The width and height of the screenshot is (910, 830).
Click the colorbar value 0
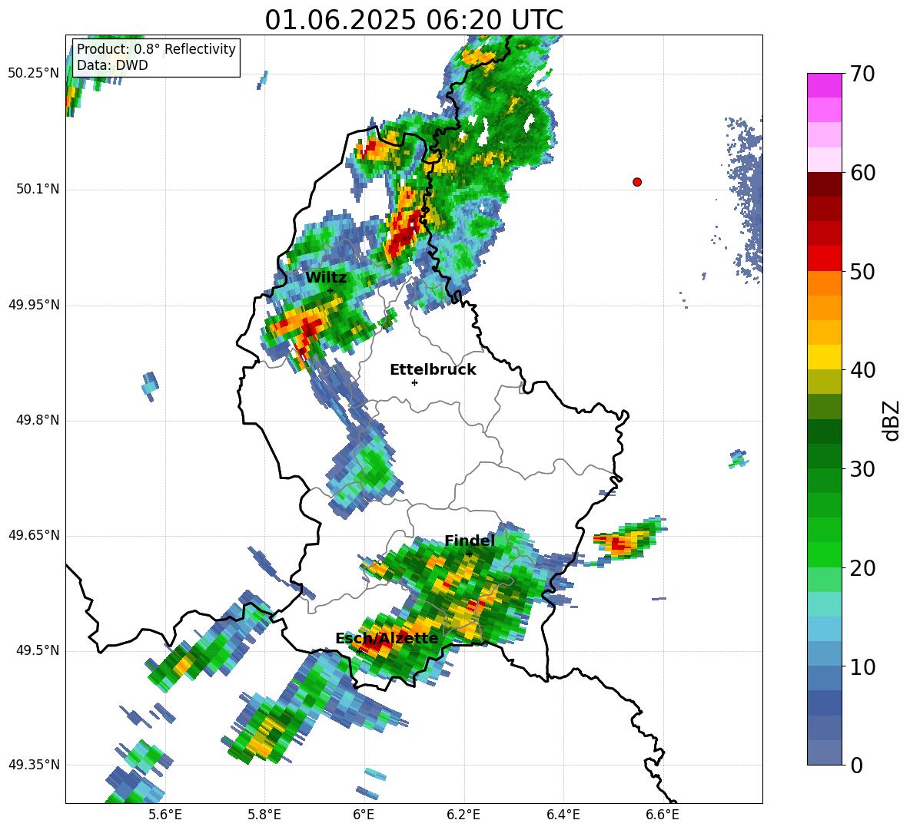856,765
